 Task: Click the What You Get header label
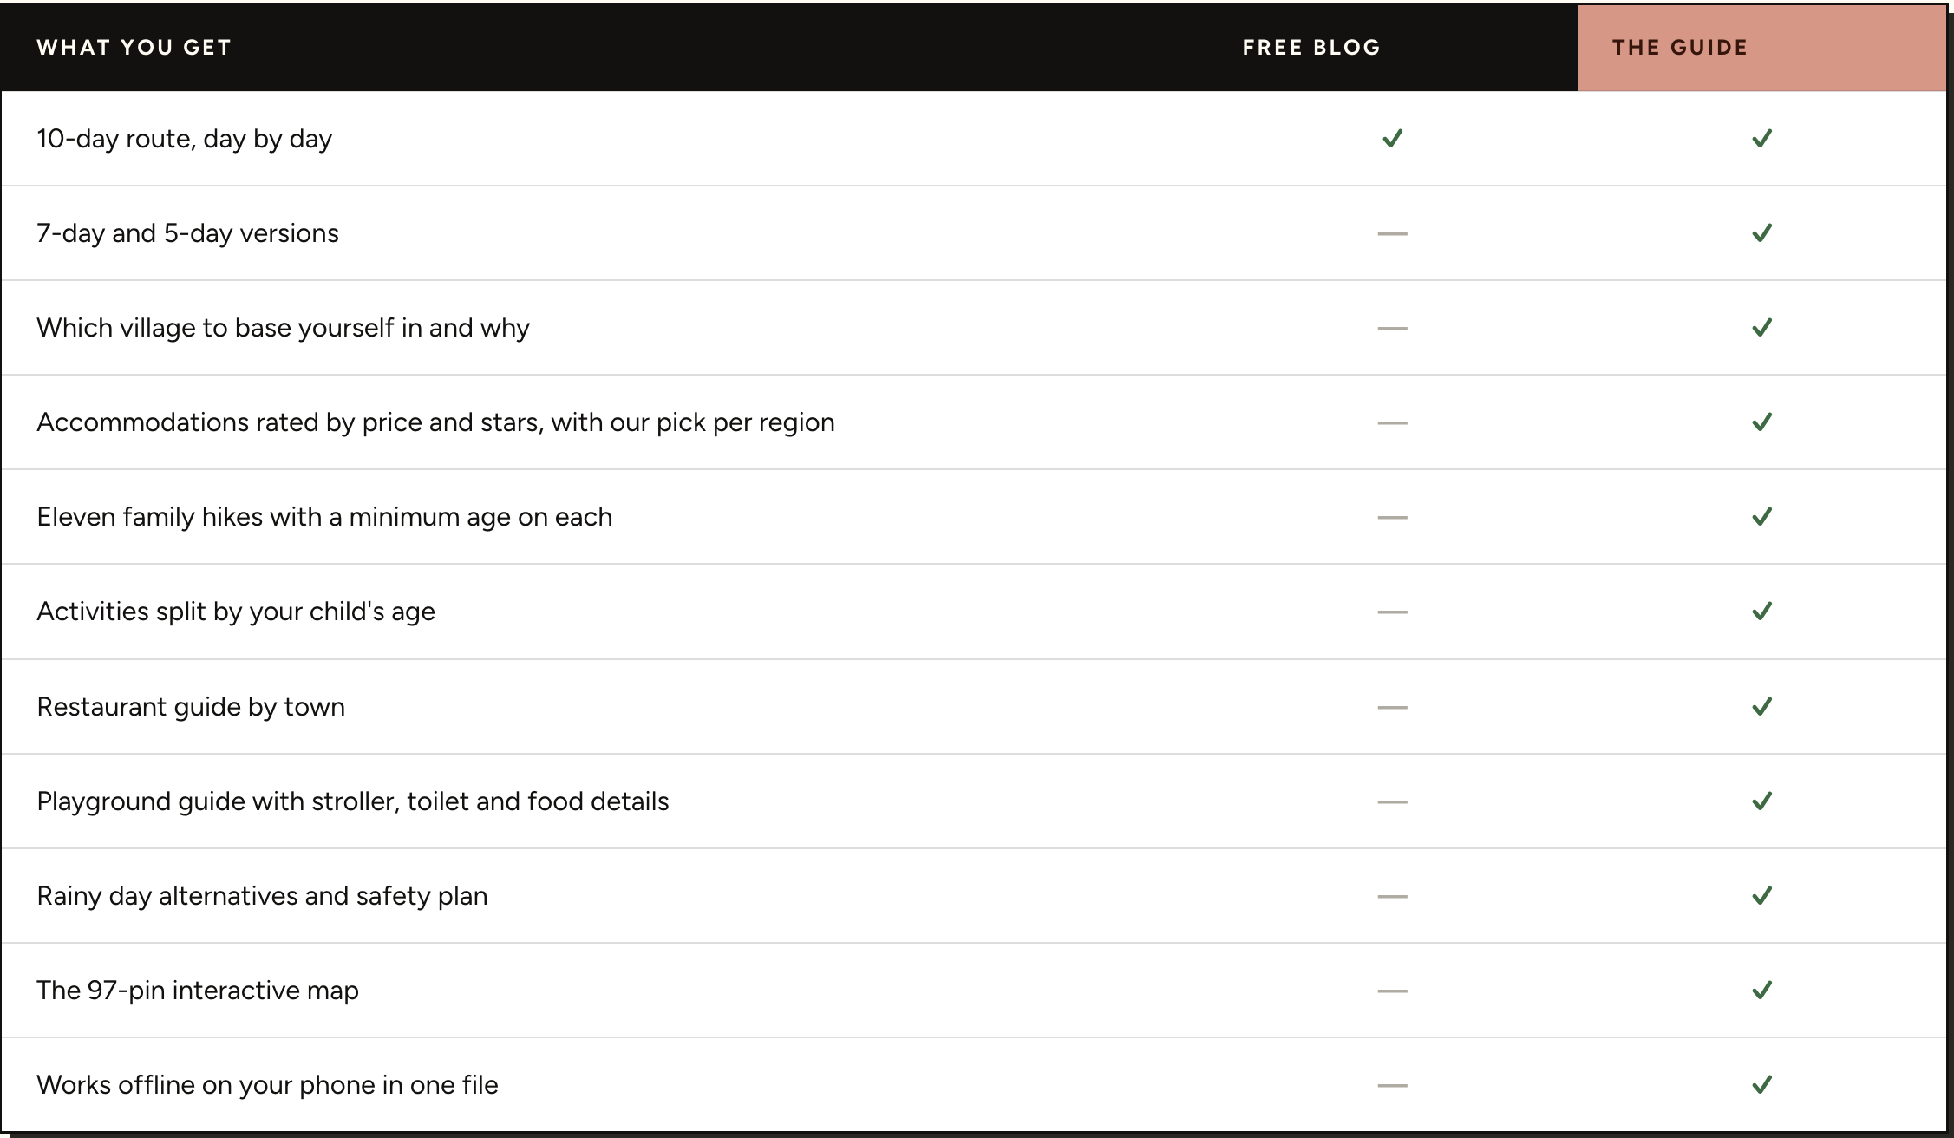pyautogui.click(x=134, y=48)
